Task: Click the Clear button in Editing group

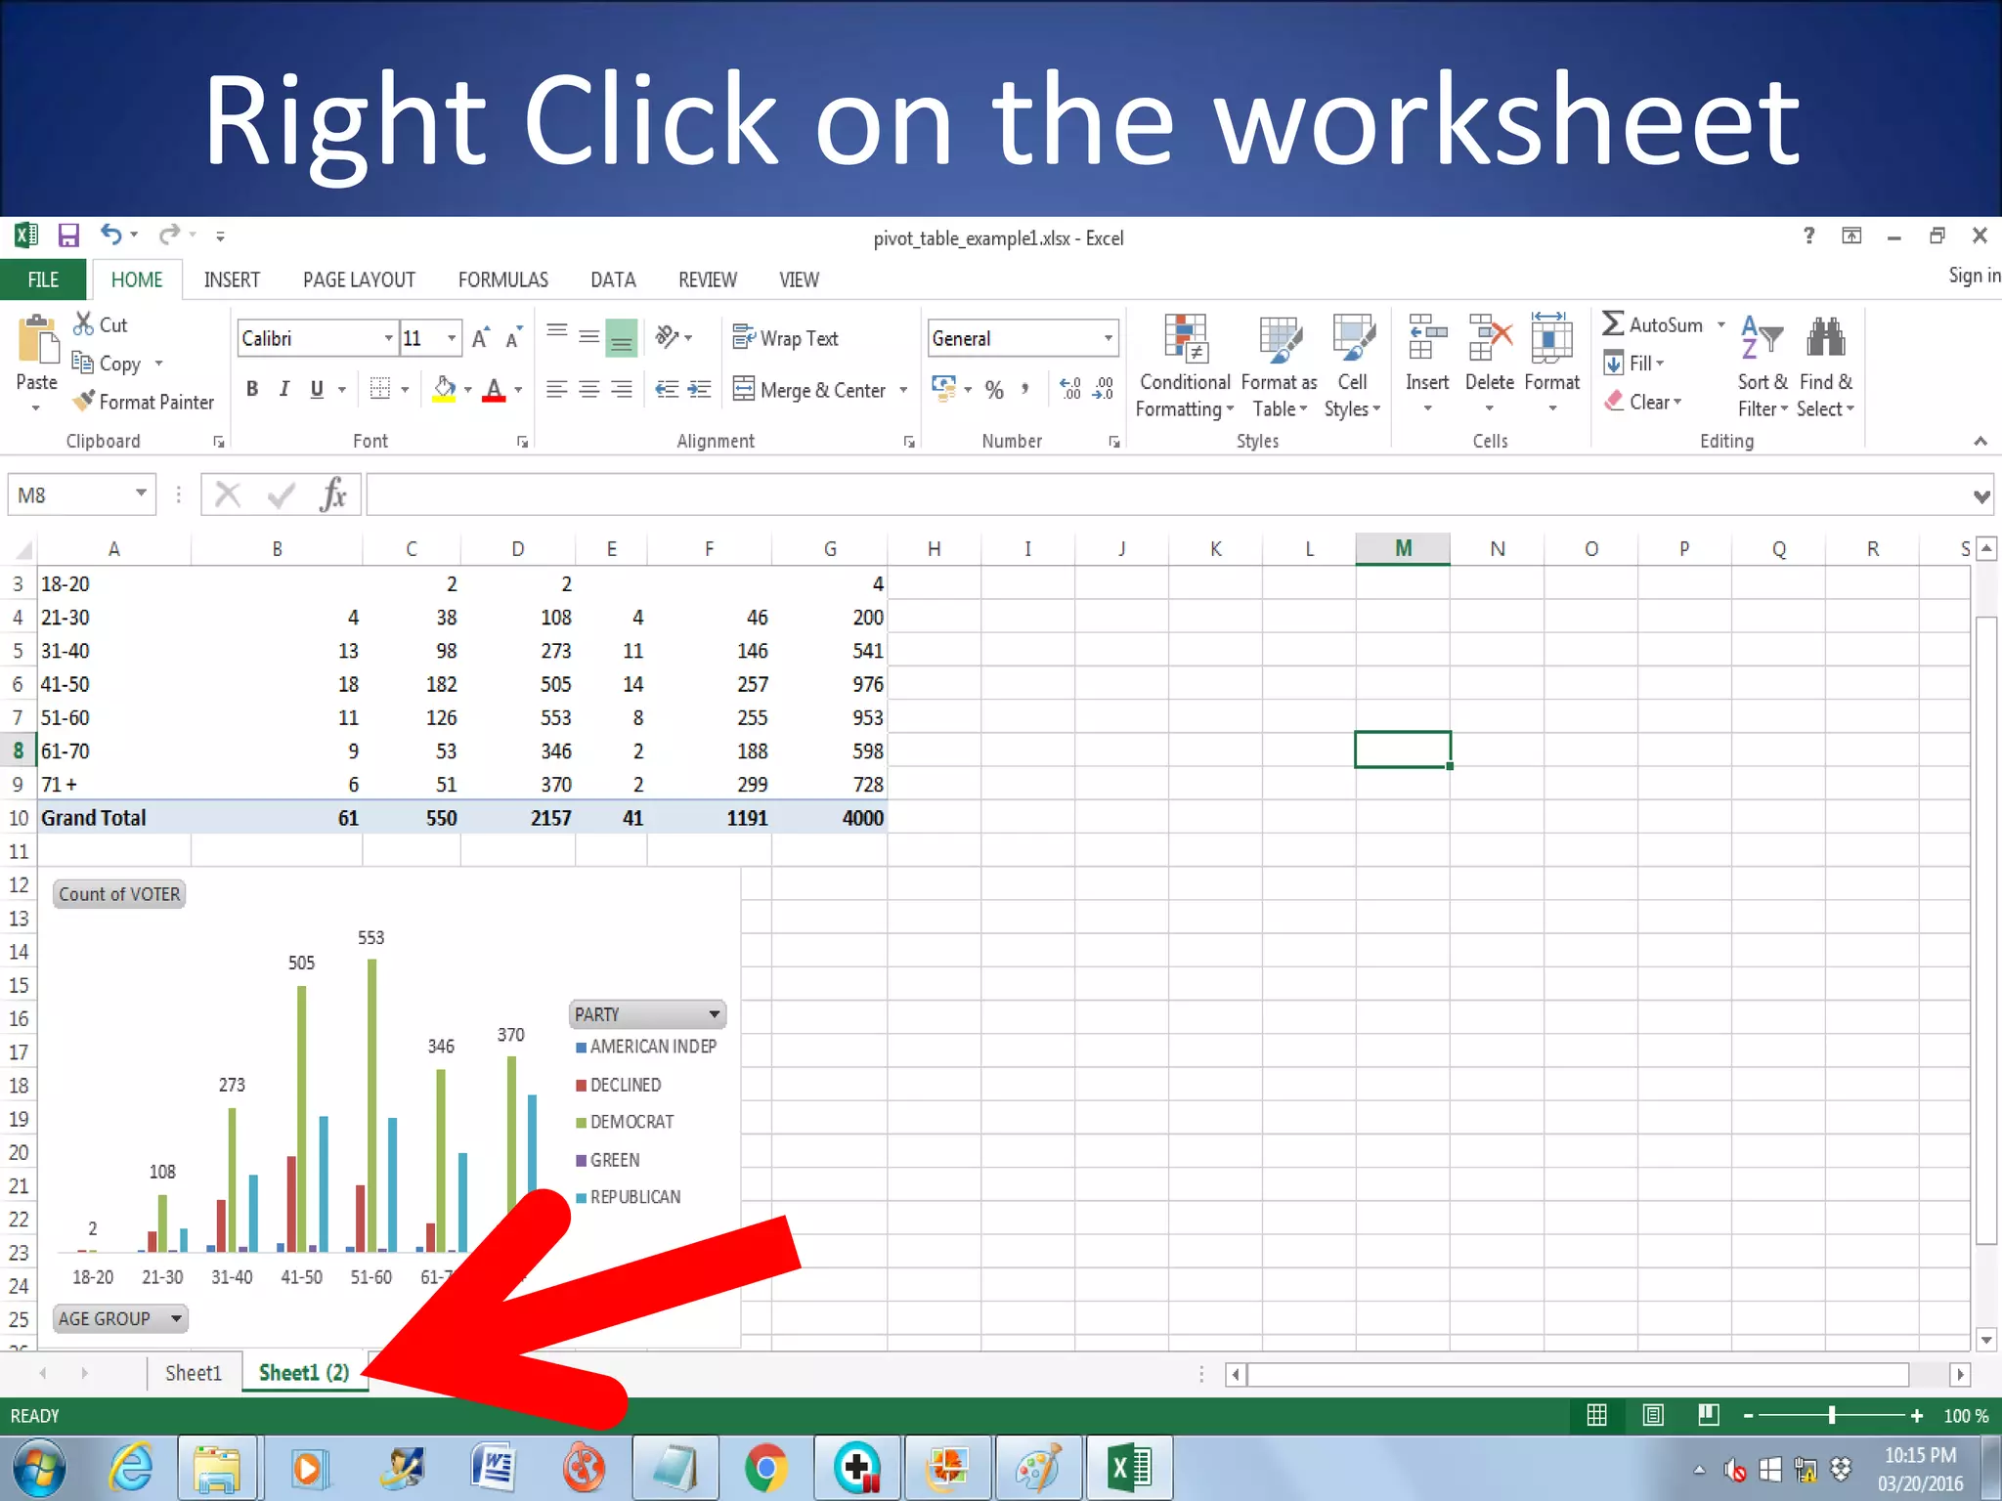Action: [x=1642, y=402]
